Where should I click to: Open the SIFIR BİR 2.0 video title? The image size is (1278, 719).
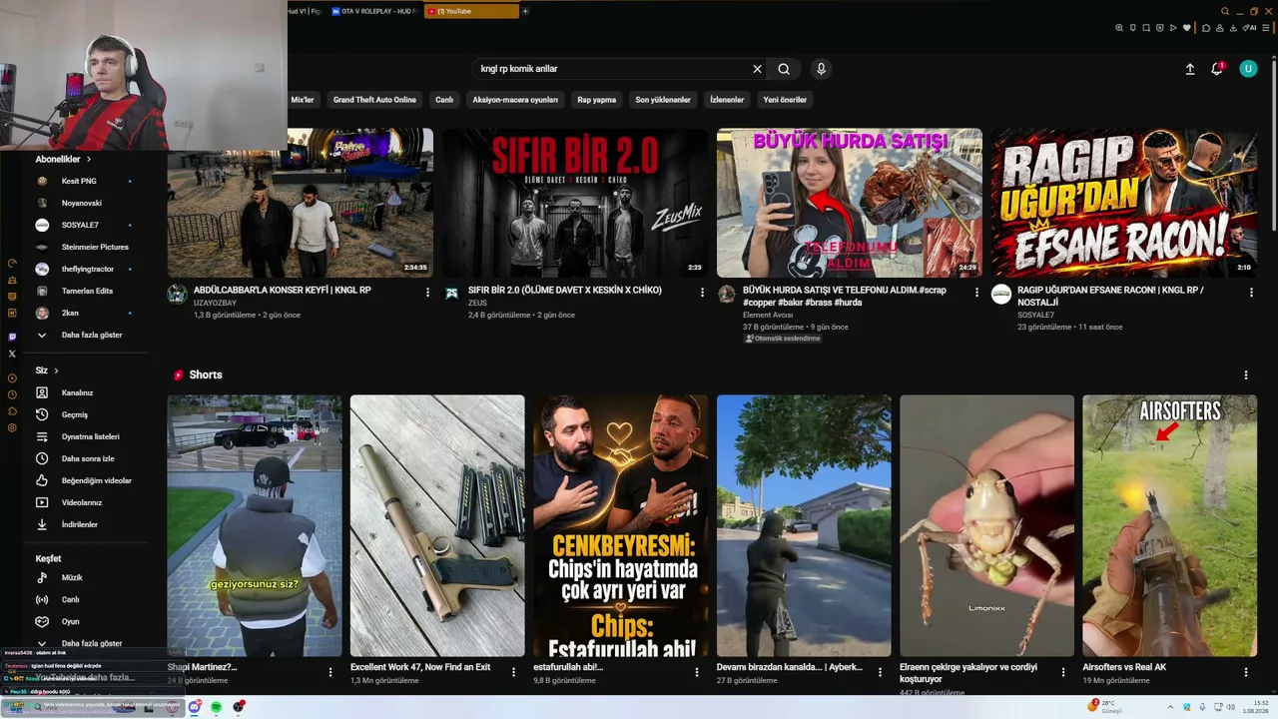tap(565, 291)
